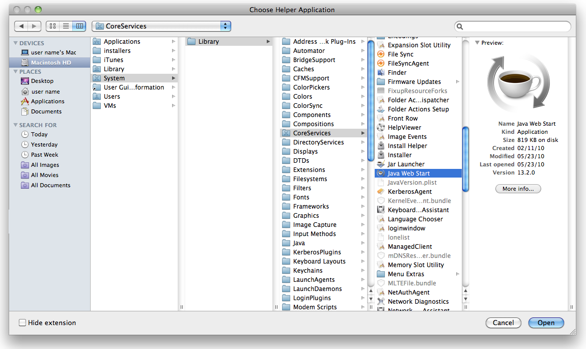
Task: Select the Yesterday search clock icon
Action: point(25,144)
